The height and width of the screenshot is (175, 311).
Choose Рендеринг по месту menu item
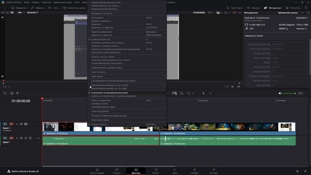click(x=127, y=14)
